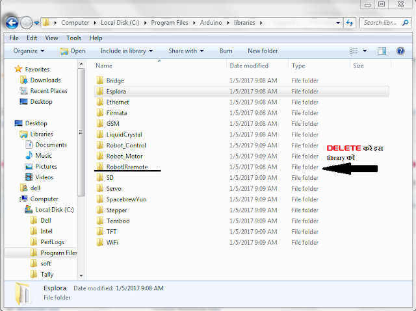Sort by the Type column header
Screen dimensions: 416x311
[x=298, y=66]
